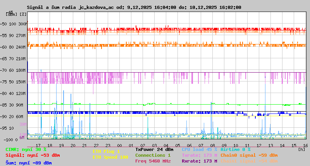Click the purple '6M' rate label
This screenshot has height=166, width=310.
click(22, 137)
